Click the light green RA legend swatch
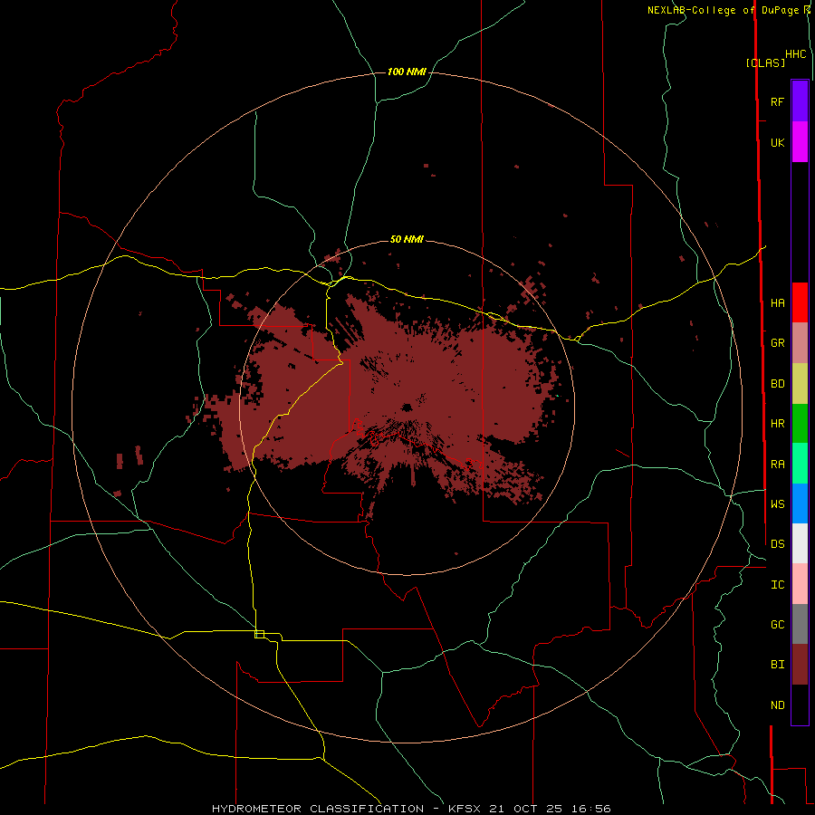The image size is (815, 815). (800, 464)
